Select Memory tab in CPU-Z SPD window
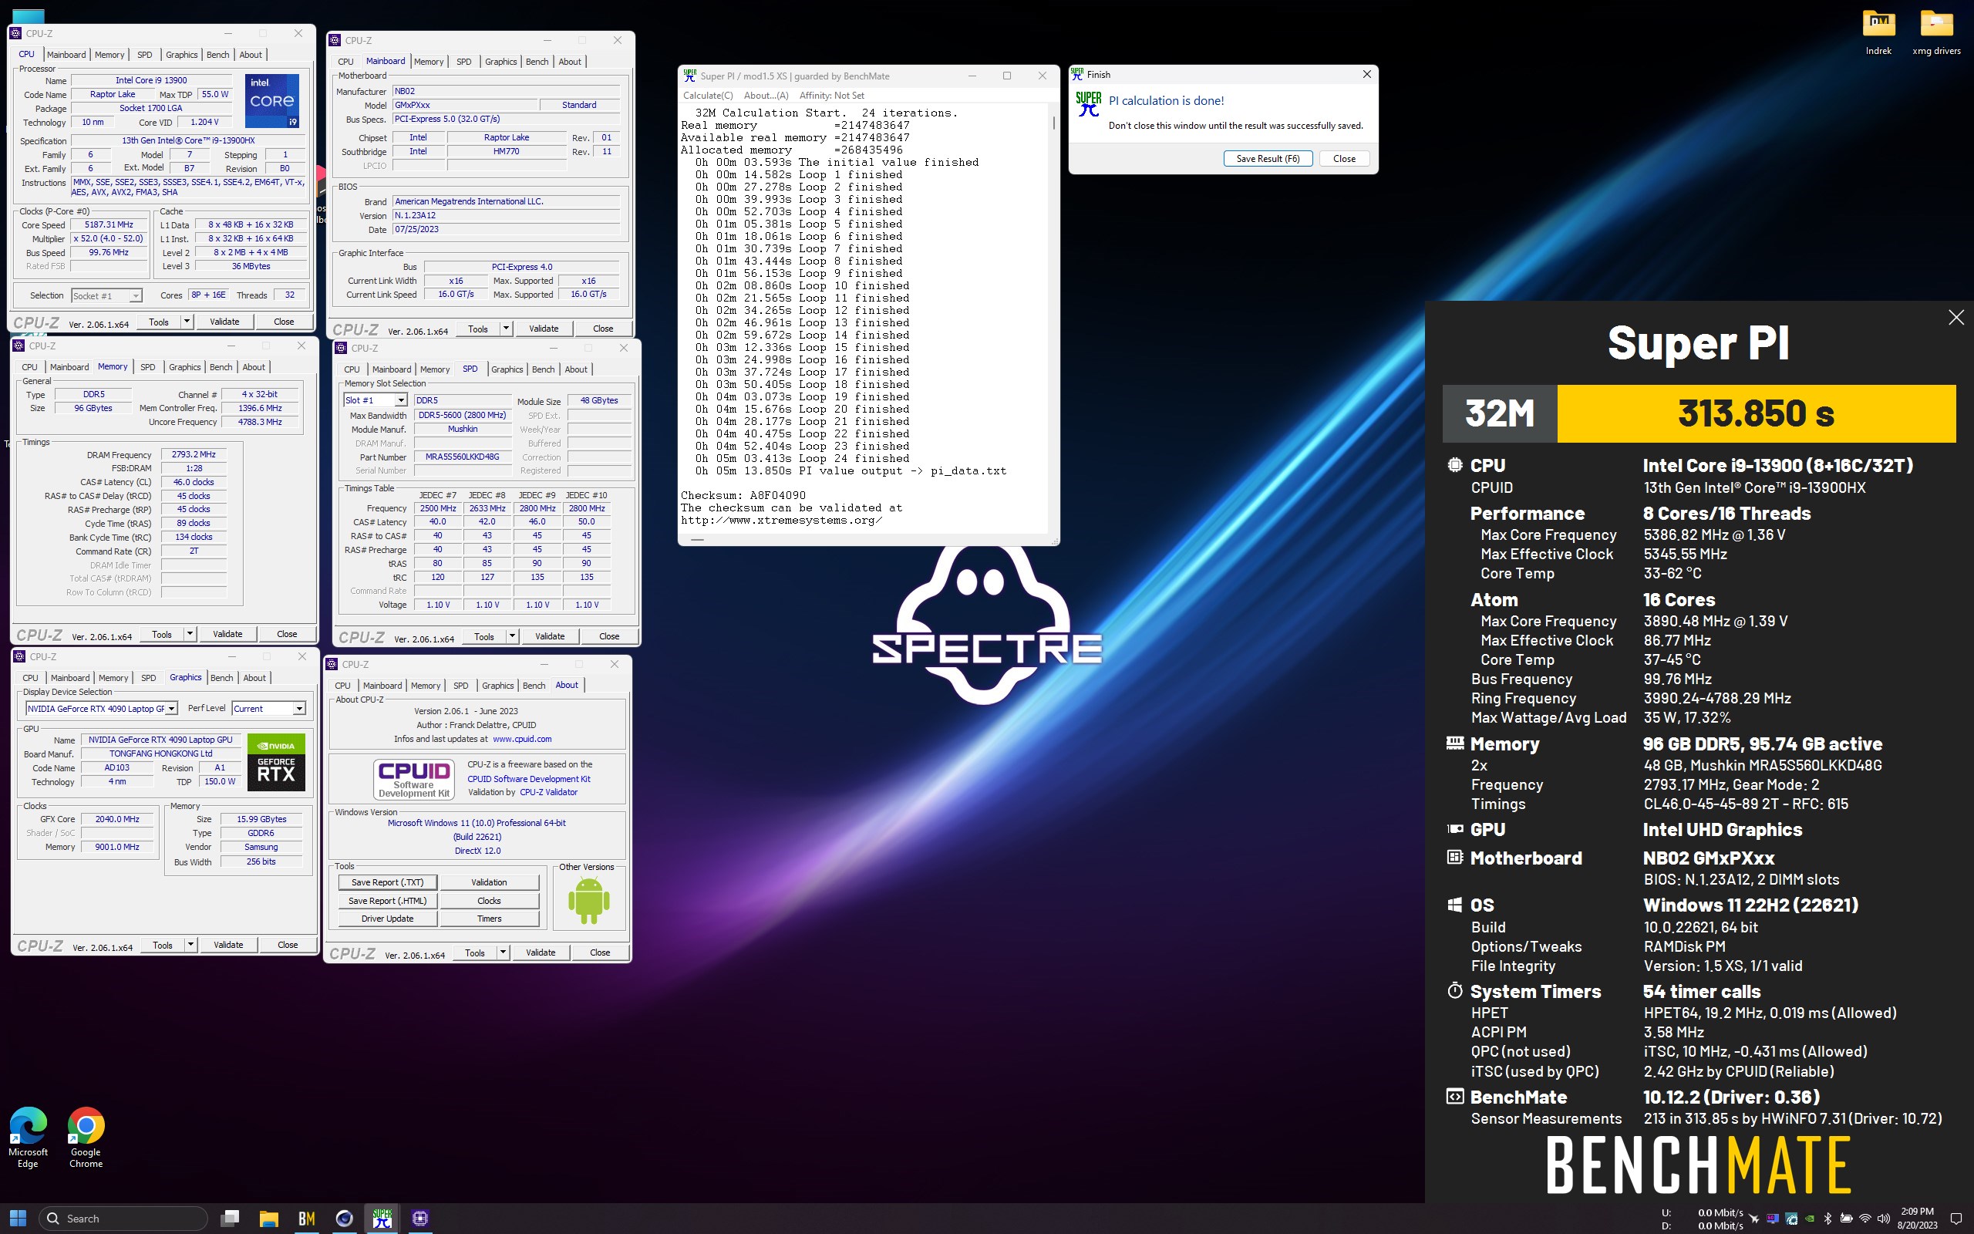This screenshot has height=1234, width=1974. tap(435, 369)
